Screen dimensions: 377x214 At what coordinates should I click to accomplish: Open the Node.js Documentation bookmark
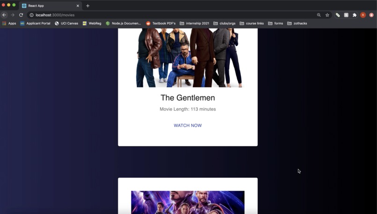pos(123,23)
